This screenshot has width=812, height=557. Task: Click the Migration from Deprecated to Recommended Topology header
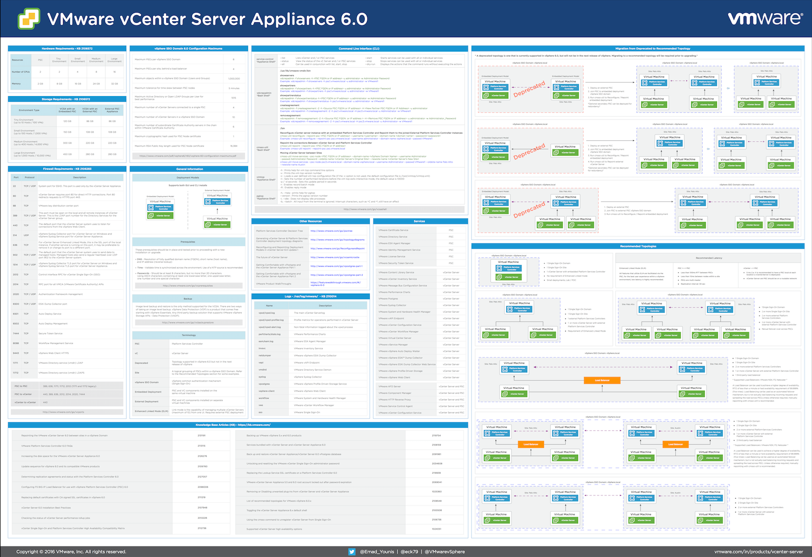638,48
